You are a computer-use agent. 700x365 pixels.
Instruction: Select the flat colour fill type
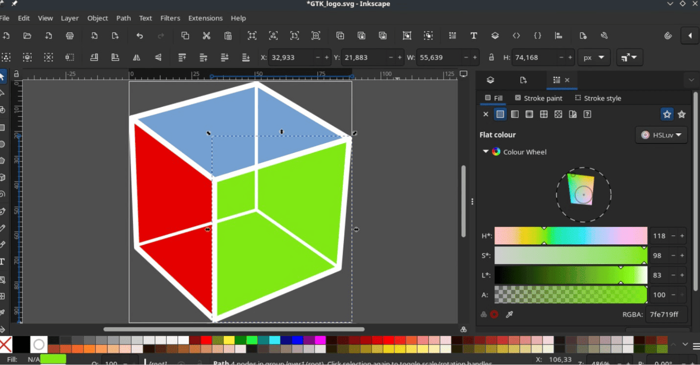pyautogui.click(x=500, y=114)
